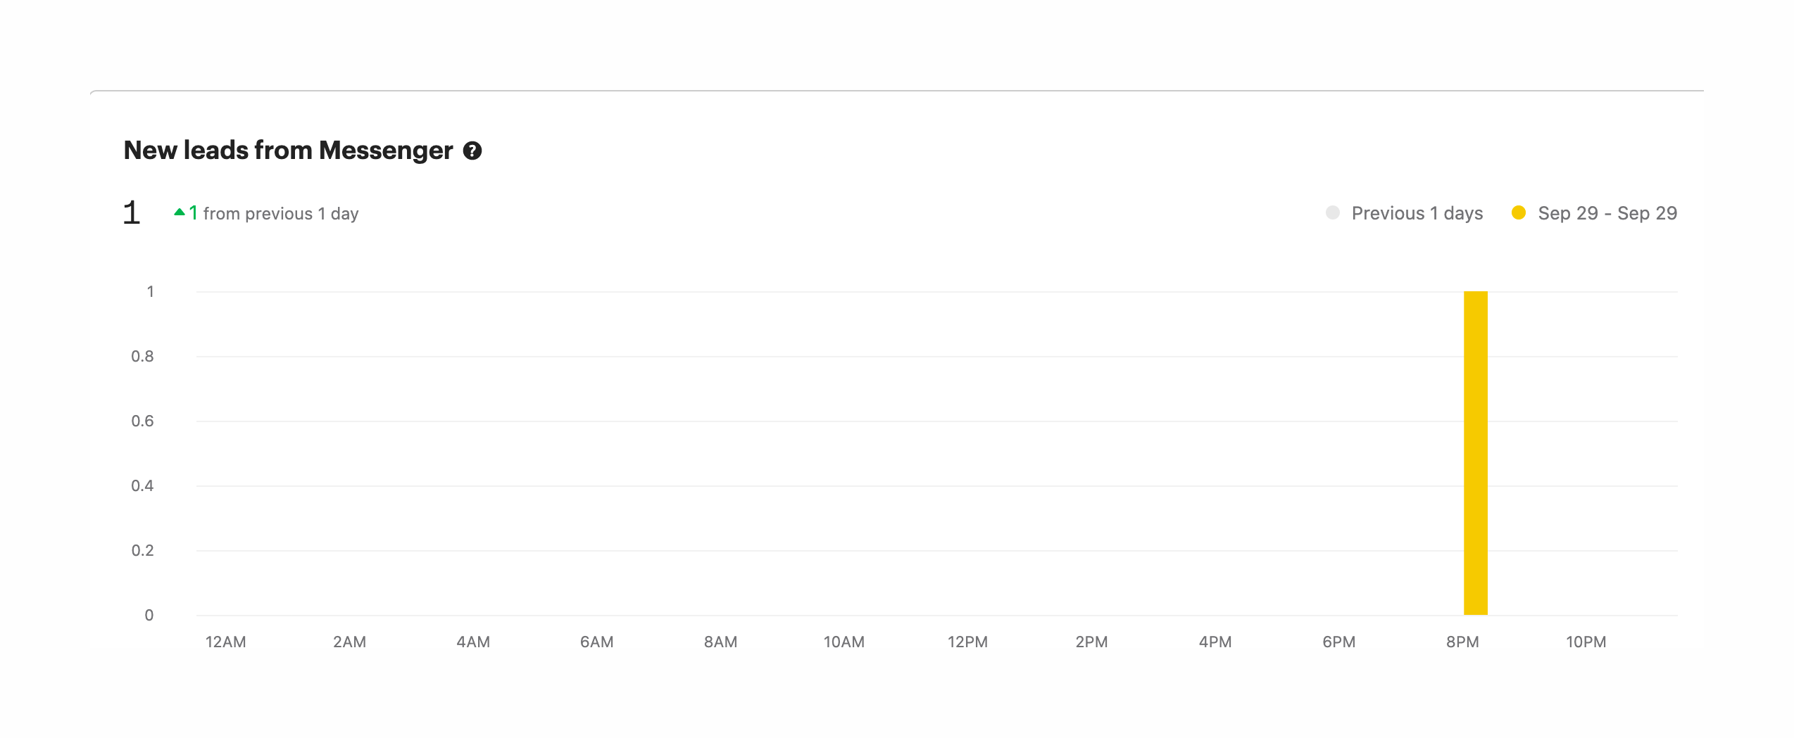Click the gray Previous 1 days legend dot

point(1332,212)
